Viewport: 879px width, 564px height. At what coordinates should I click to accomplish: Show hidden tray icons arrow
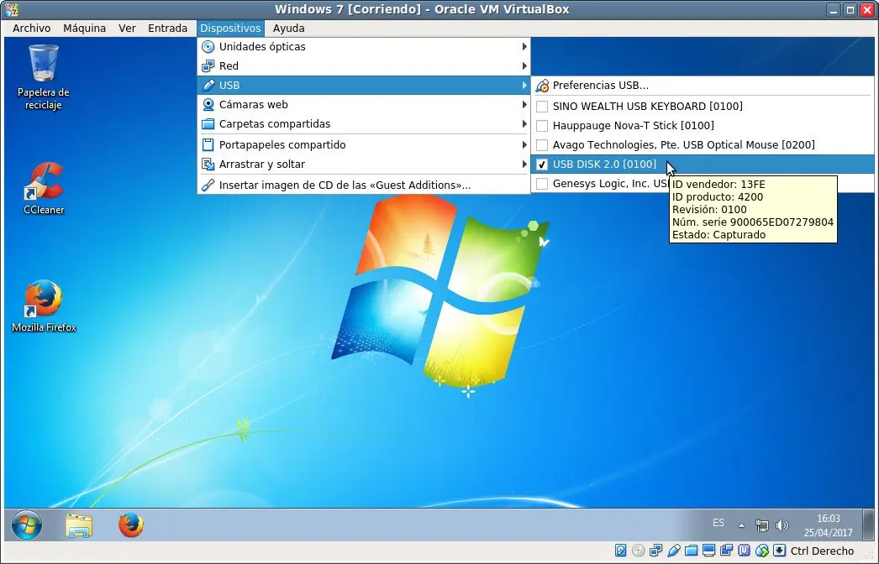[x=741, y=525]
